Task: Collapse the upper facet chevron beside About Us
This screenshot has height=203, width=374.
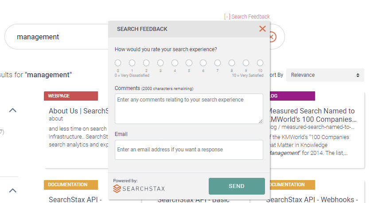Action: [13, 110]
